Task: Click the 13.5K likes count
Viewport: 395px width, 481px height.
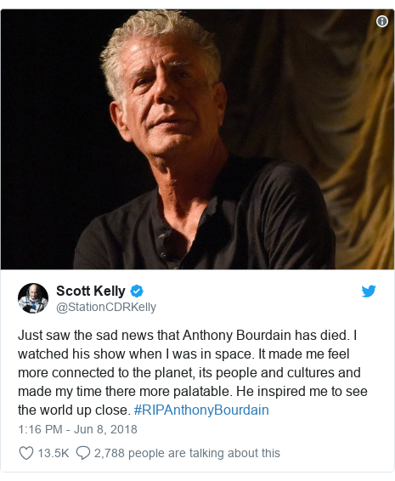Action: (54, 453)
